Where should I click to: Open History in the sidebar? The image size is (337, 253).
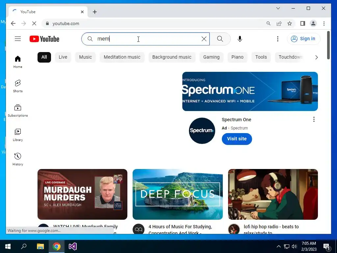18,159
